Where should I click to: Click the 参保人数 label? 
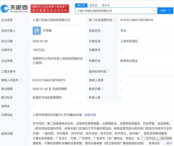(95, 98)
